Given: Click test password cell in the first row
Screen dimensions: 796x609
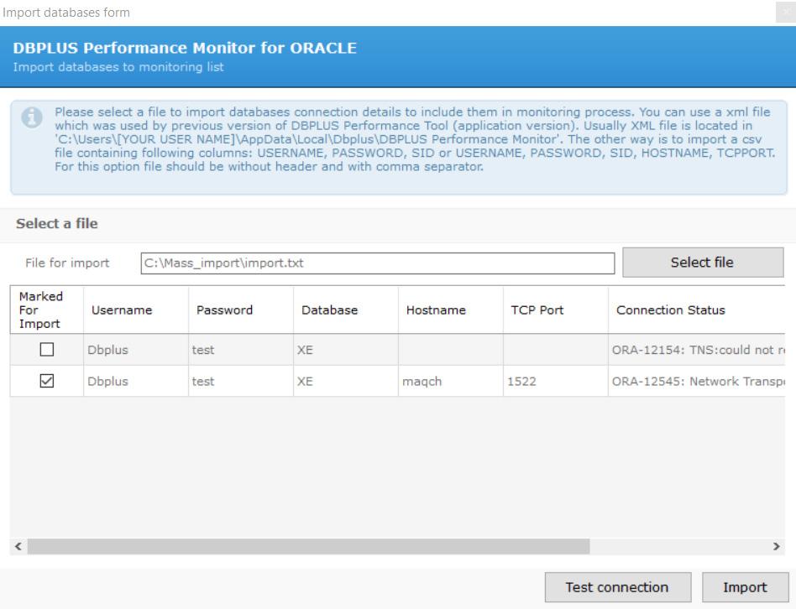Looking at the screenshot, I should click(x=241, y=350).
